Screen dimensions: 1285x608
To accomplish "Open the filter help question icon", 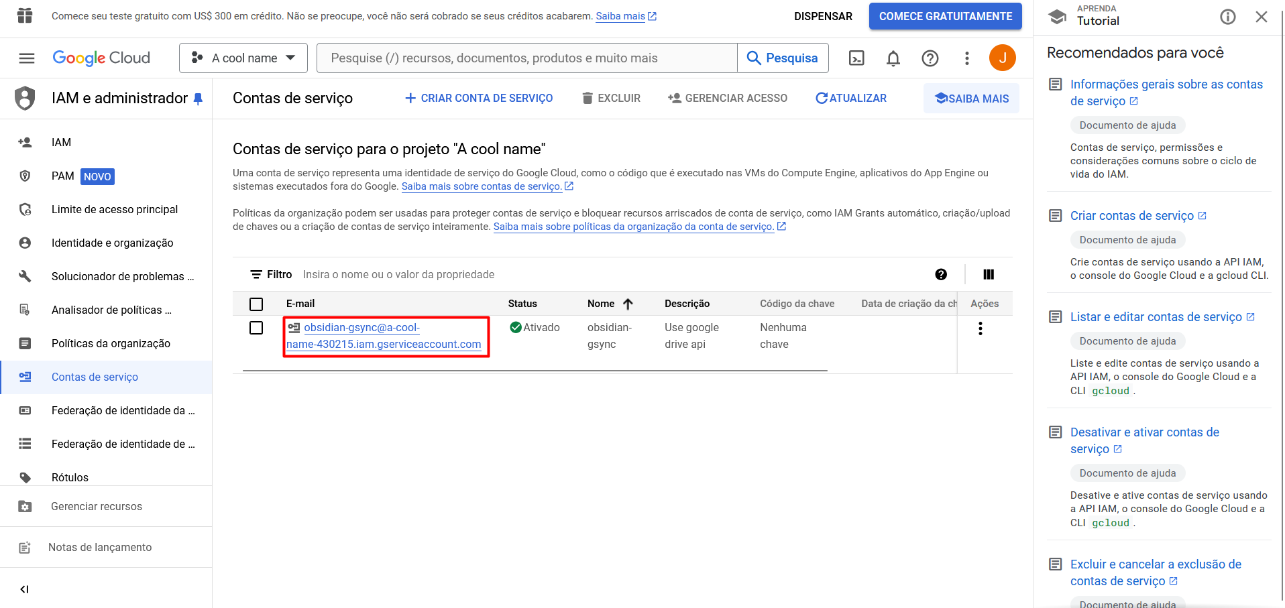I will coord(941,274).
